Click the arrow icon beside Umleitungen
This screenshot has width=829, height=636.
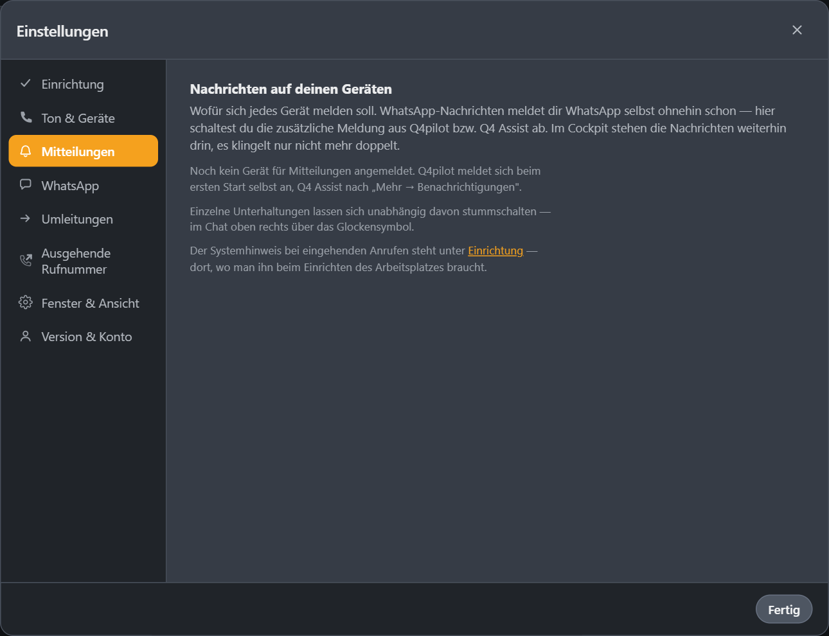26,218
